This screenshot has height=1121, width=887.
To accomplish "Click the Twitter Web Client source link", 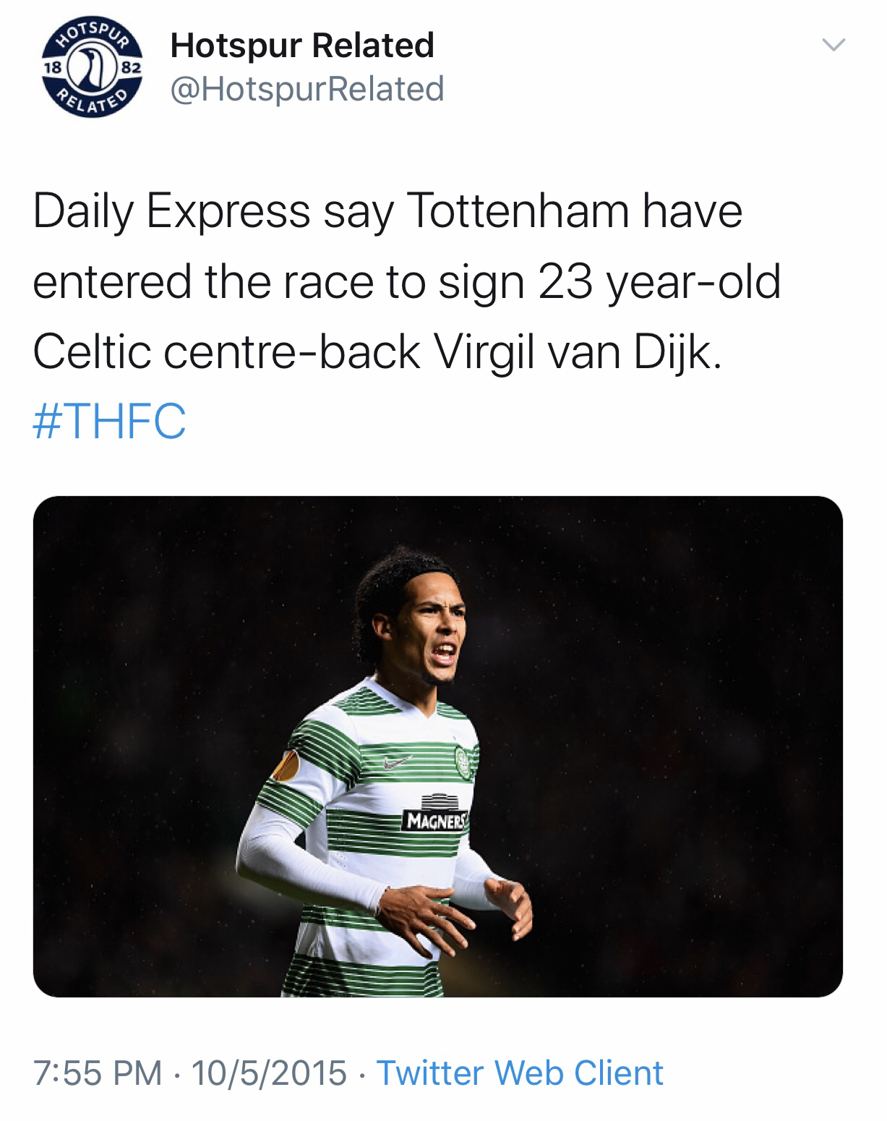I will coord(520,1072).
